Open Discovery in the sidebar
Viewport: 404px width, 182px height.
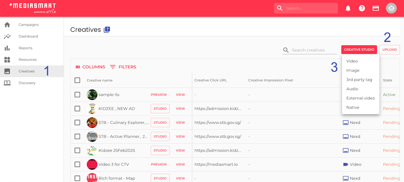tap(27, 83)
